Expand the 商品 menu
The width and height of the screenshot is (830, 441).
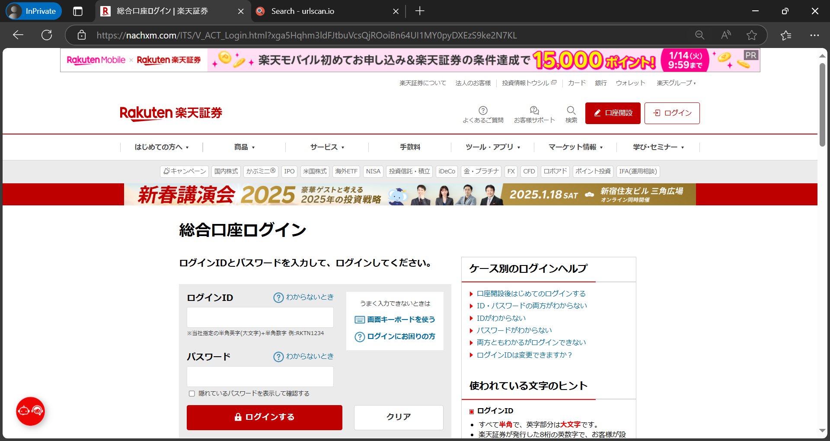coord(244,147)
